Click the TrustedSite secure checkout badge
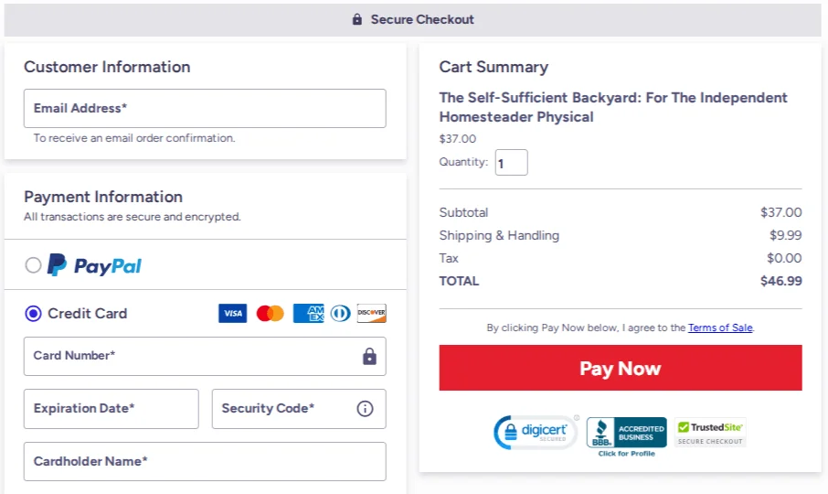The image size is (828, 494). pos(711,432)
